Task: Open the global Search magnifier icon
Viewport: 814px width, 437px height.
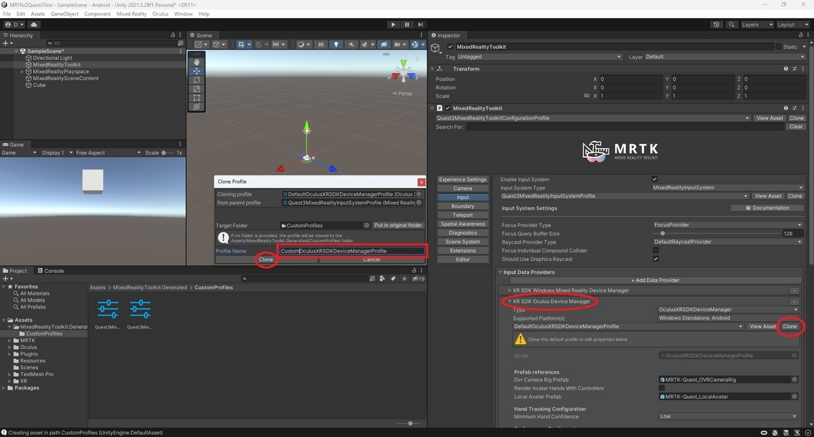Action: tap(732, 24)
